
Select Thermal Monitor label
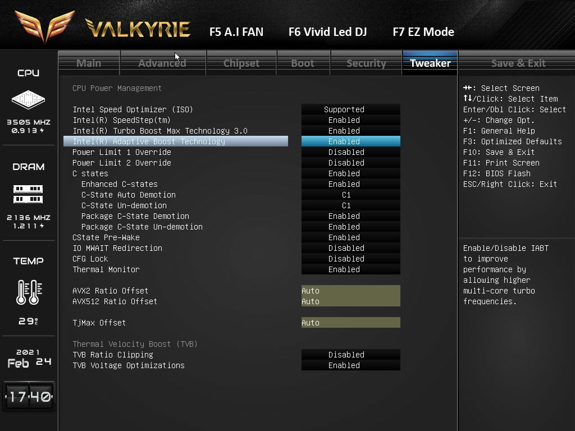coord(106,269)
